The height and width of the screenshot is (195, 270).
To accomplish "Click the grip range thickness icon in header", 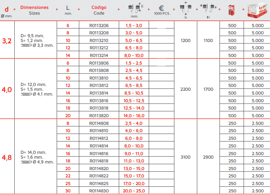I will click(x=135, y=8).
